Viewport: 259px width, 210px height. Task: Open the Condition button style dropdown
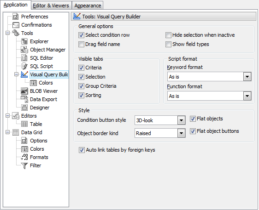coord(181,120)
